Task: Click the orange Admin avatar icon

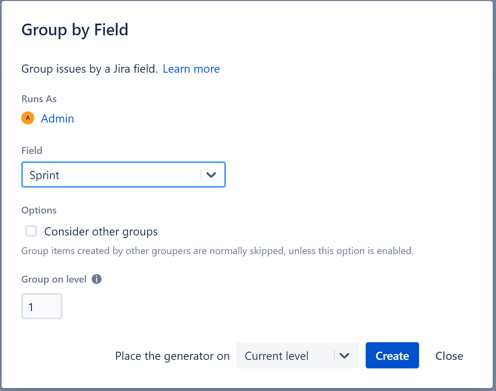Action: (28, 118)
